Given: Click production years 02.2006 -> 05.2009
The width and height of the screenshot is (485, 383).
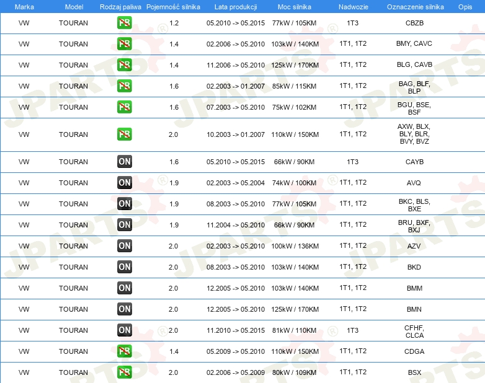Looking at the screenshot, I should (x=236, y=372).
